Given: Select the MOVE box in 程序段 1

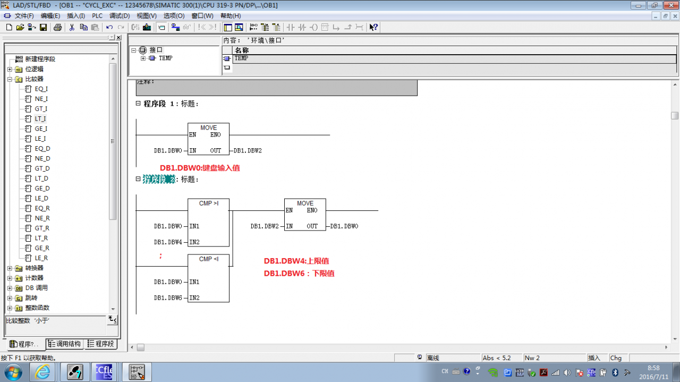Looking at the screenshot, I should tap(208, 139).
